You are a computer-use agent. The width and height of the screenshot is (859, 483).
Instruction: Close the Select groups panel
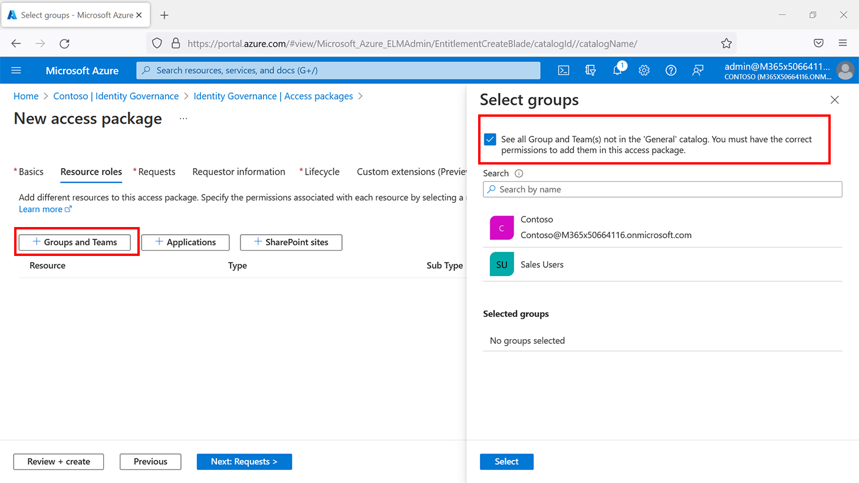pos(834,100)
